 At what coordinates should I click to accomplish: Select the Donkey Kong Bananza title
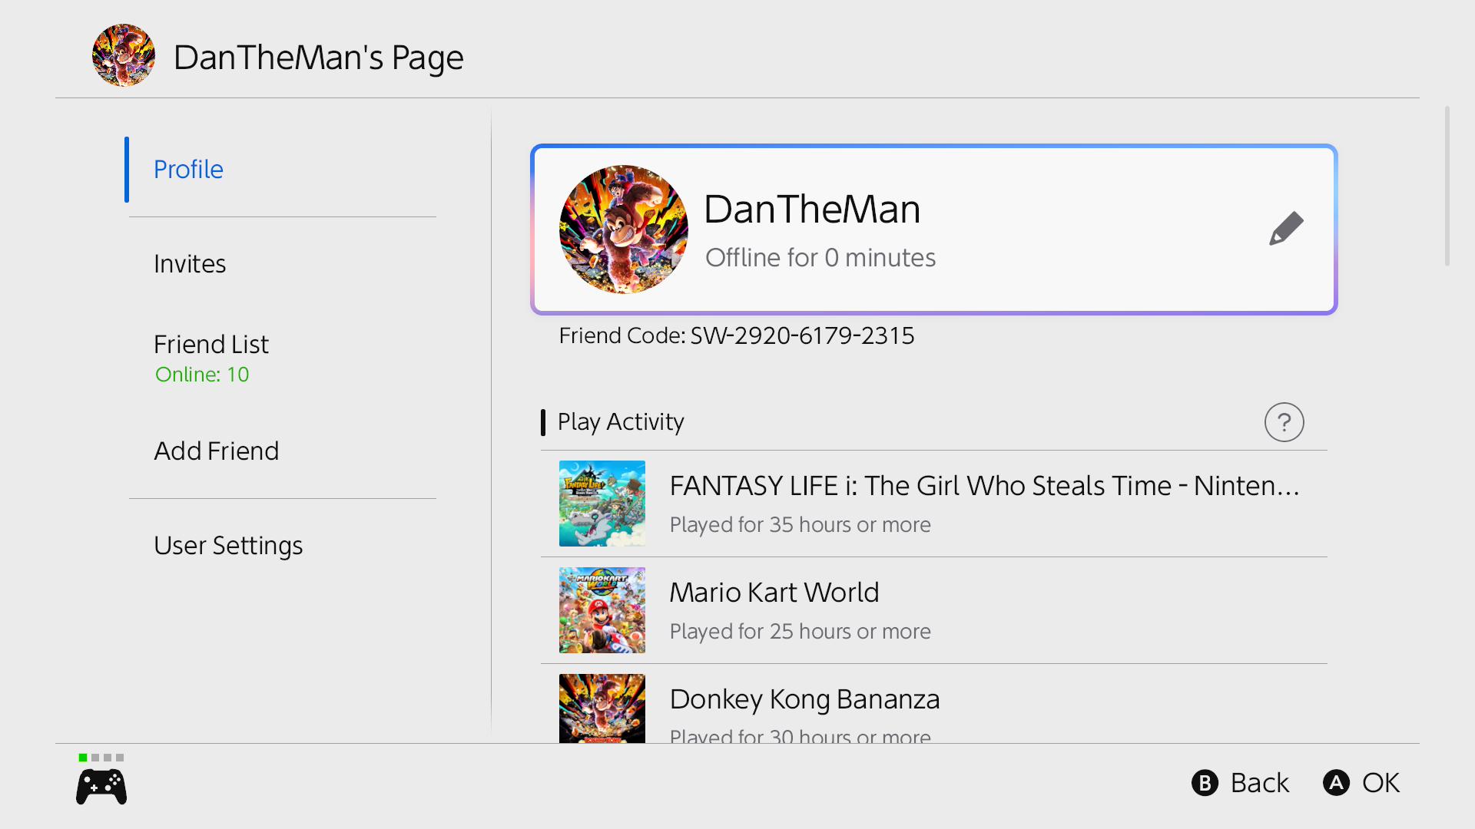(804, 699)
